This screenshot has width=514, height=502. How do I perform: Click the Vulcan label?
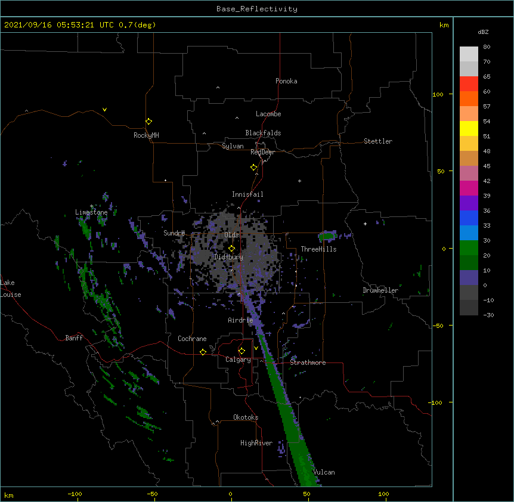click(324, 472)
